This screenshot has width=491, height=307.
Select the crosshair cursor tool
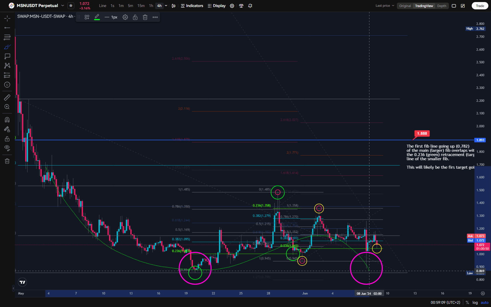pos(7,18)
